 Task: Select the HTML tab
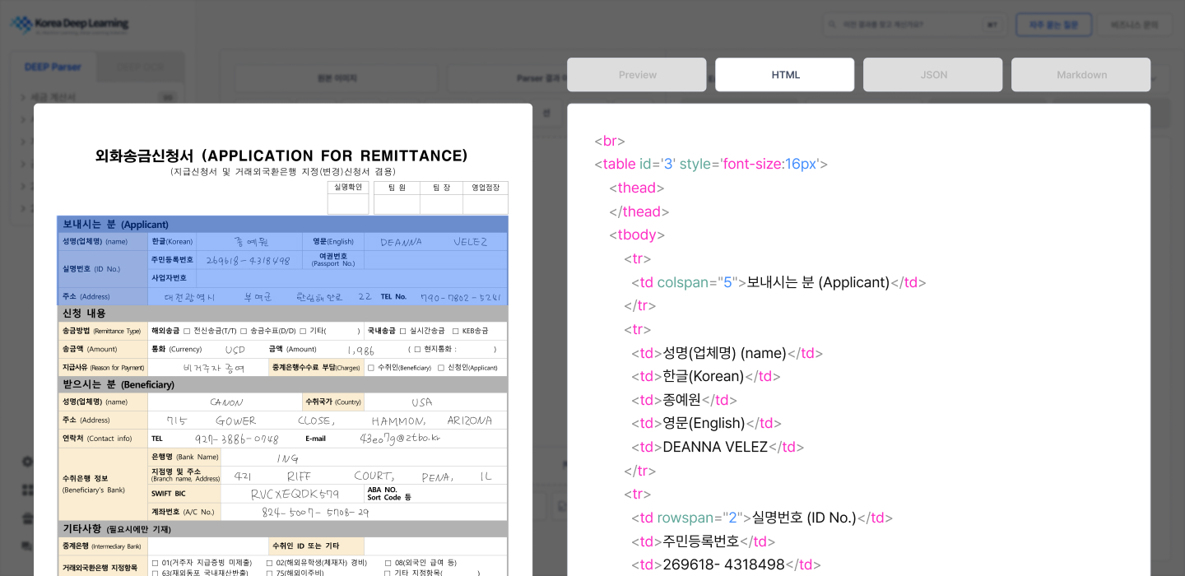[x=785, y=75]
